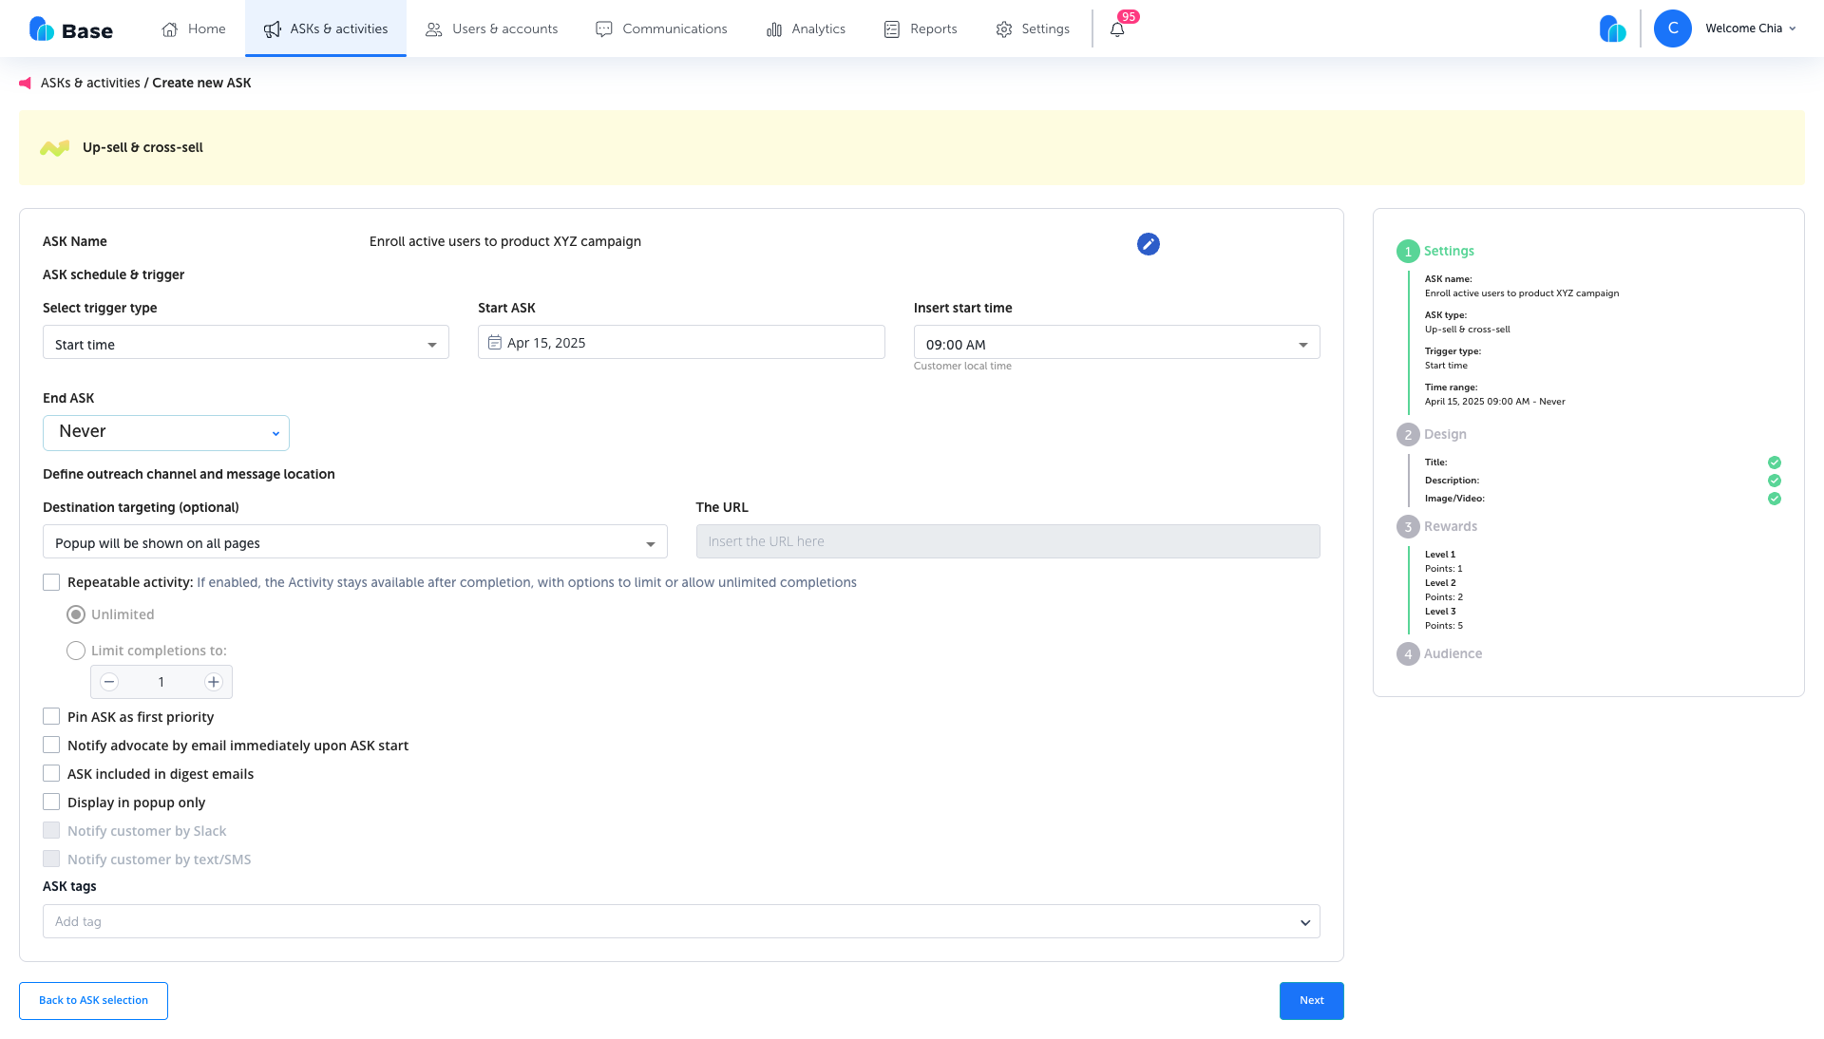Enable the Repeatable activity checkbox
1824x1039 pixels.
[x=51, y=582]
